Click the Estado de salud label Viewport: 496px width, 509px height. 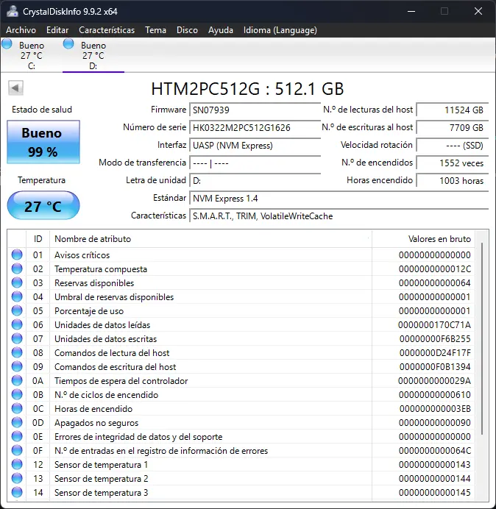click(x=42, y=110)
